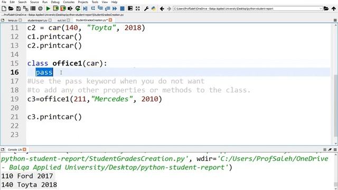This screenshot has height=190, width=338.
Task: Close the temp.py tab
Action: (x=20, y=20)
